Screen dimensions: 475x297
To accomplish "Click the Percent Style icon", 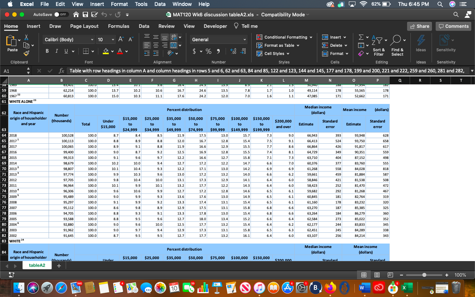I will coord(209,51).
